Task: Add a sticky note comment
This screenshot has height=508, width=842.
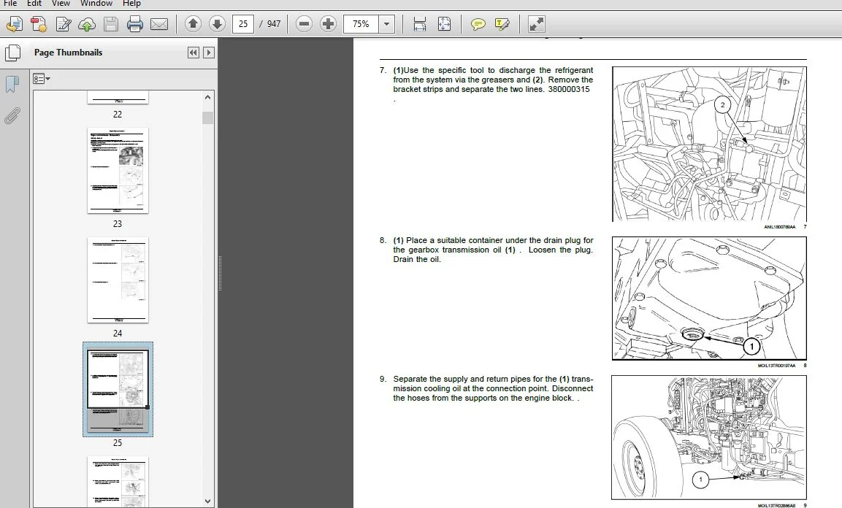Action: pyautogui.click(x=478, y=23)
